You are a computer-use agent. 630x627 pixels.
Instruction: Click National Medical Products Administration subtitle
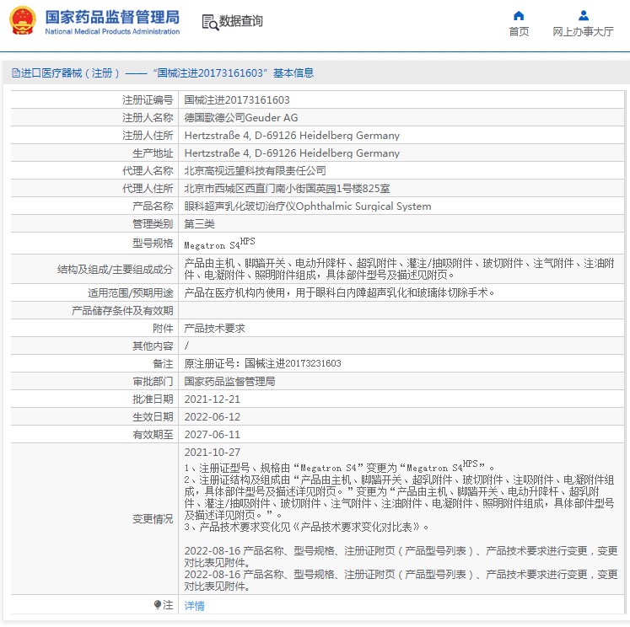[x=112, y=31]
